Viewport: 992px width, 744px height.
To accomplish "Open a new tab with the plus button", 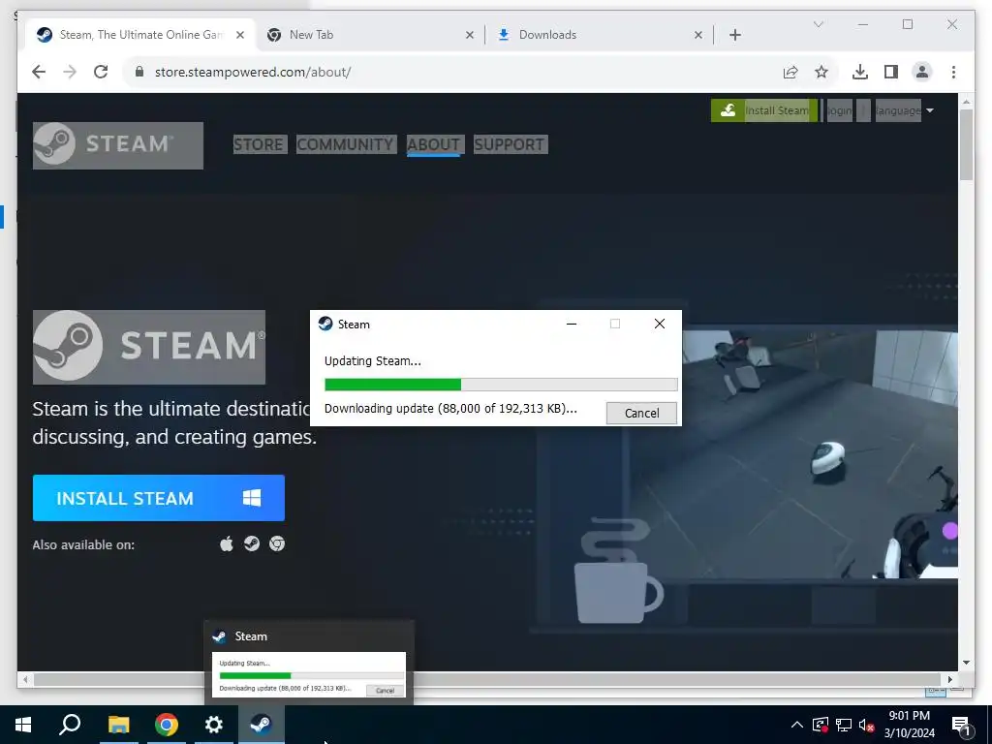I will point(734,35).
